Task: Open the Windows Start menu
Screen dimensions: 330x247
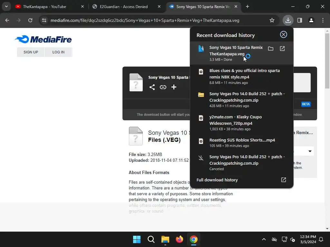Action: click(137, 239)
